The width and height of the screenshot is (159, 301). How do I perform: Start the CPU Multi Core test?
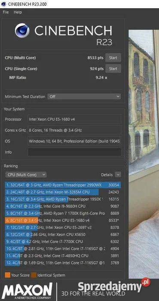(x=113, y=58)
